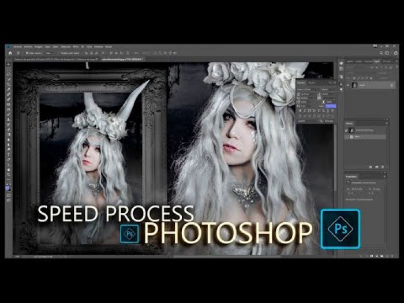Select the Move tool in the toolbox

[9, 64]
